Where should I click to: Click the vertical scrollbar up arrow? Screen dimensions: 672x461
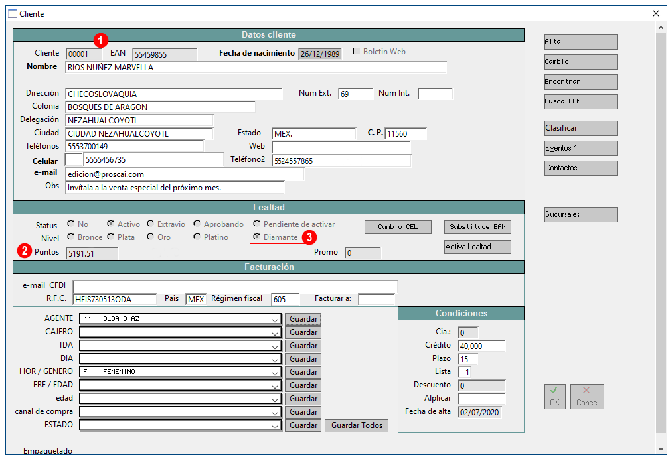[x=661, y=27]
